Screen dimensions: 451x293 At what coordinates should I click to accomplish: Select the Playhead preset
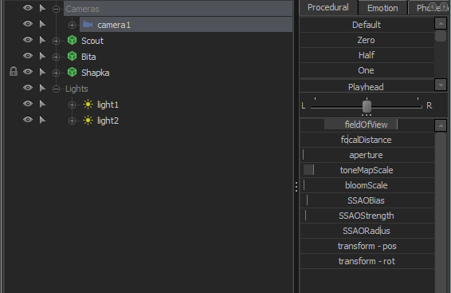367,87
